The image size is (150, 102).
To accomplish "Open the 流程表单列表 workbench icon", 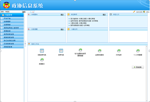I will pos(42,51).
